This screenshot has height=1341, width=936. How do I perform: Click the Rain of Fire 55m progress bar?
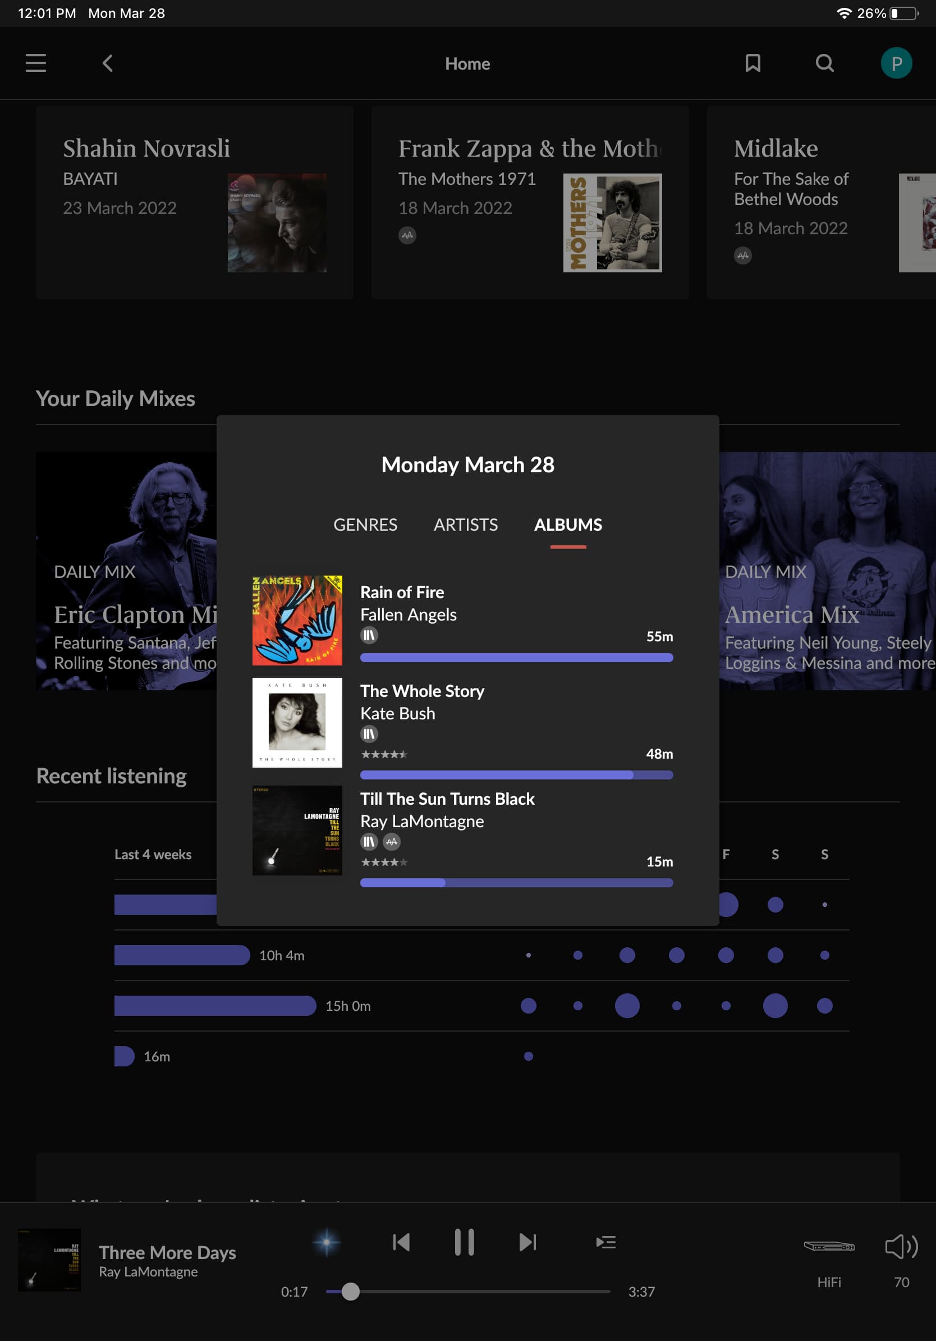click(x=517, y=658)
